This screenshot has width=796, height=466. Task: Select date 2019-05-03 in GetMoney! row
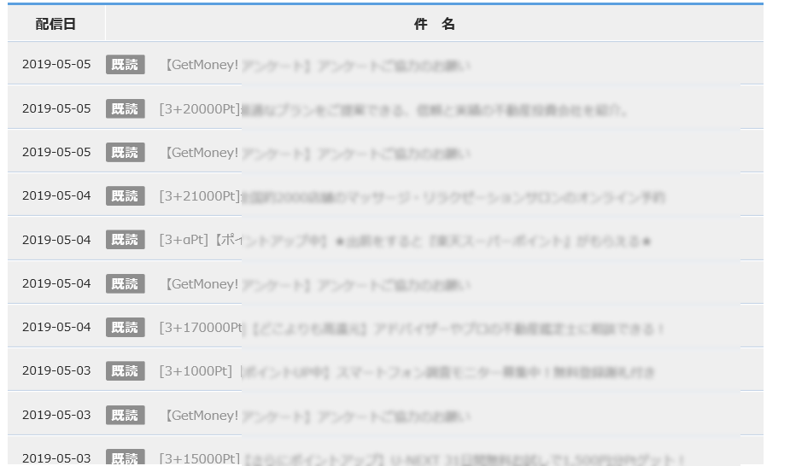pos(56,415)
